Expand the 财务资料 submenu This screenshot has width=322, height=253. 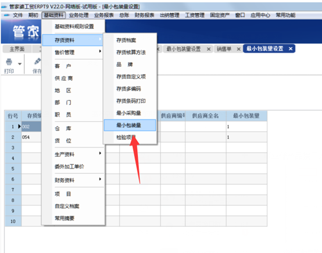coord(73,180)
